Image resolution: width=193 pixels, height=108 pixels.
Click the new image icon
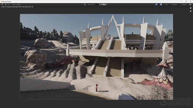102,4
